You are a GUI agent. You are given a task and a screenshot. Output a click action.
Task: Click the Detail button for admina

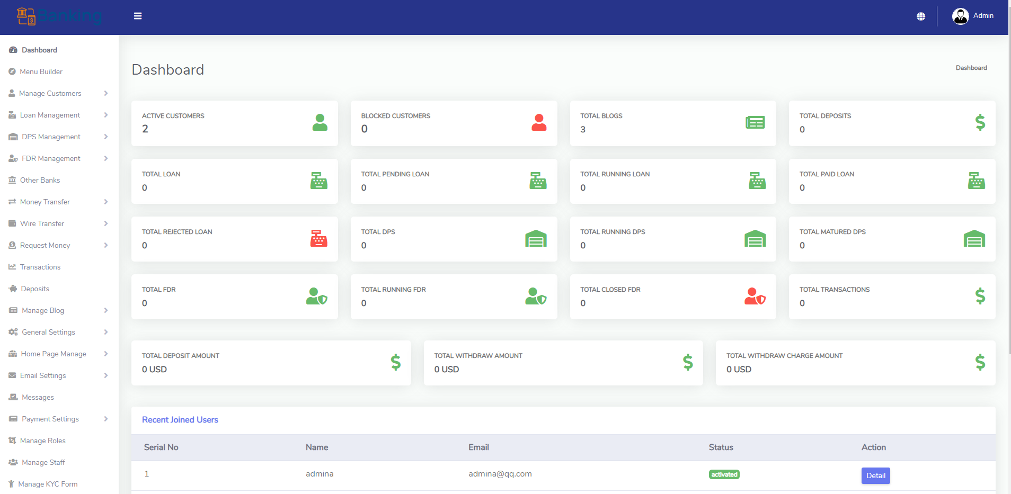pos(875,475)
